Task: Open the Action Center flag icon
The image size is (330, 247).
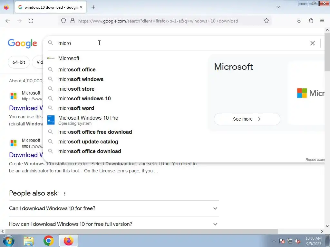Action: pyautogui.click(x=282, y=241)
